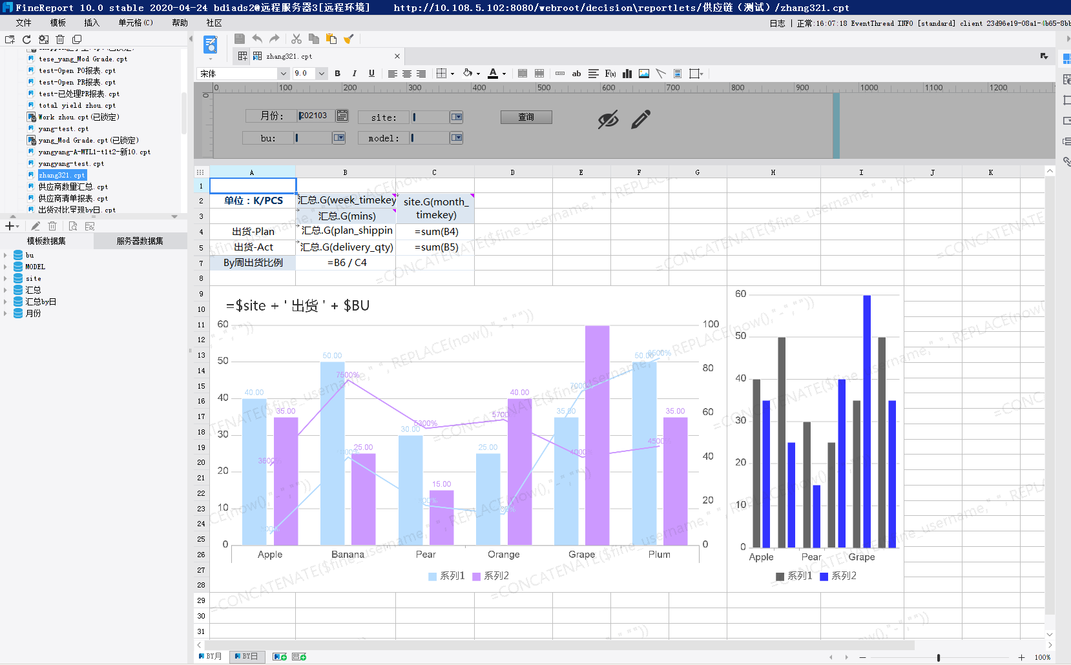Screen dimensions: 1071x665
Task: Preview dataset with magnifier page icon
Action: [x=73, y=226]
